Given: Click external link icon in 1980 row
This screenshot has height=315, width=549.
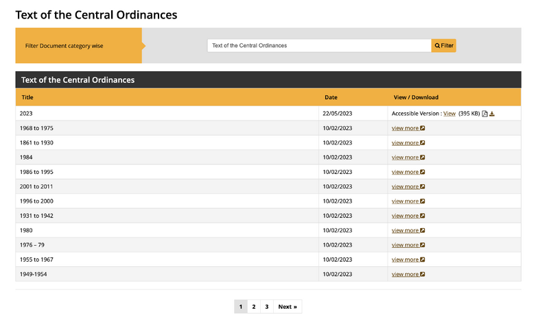Looking at the screenshot, I should (x=423, y=231).
